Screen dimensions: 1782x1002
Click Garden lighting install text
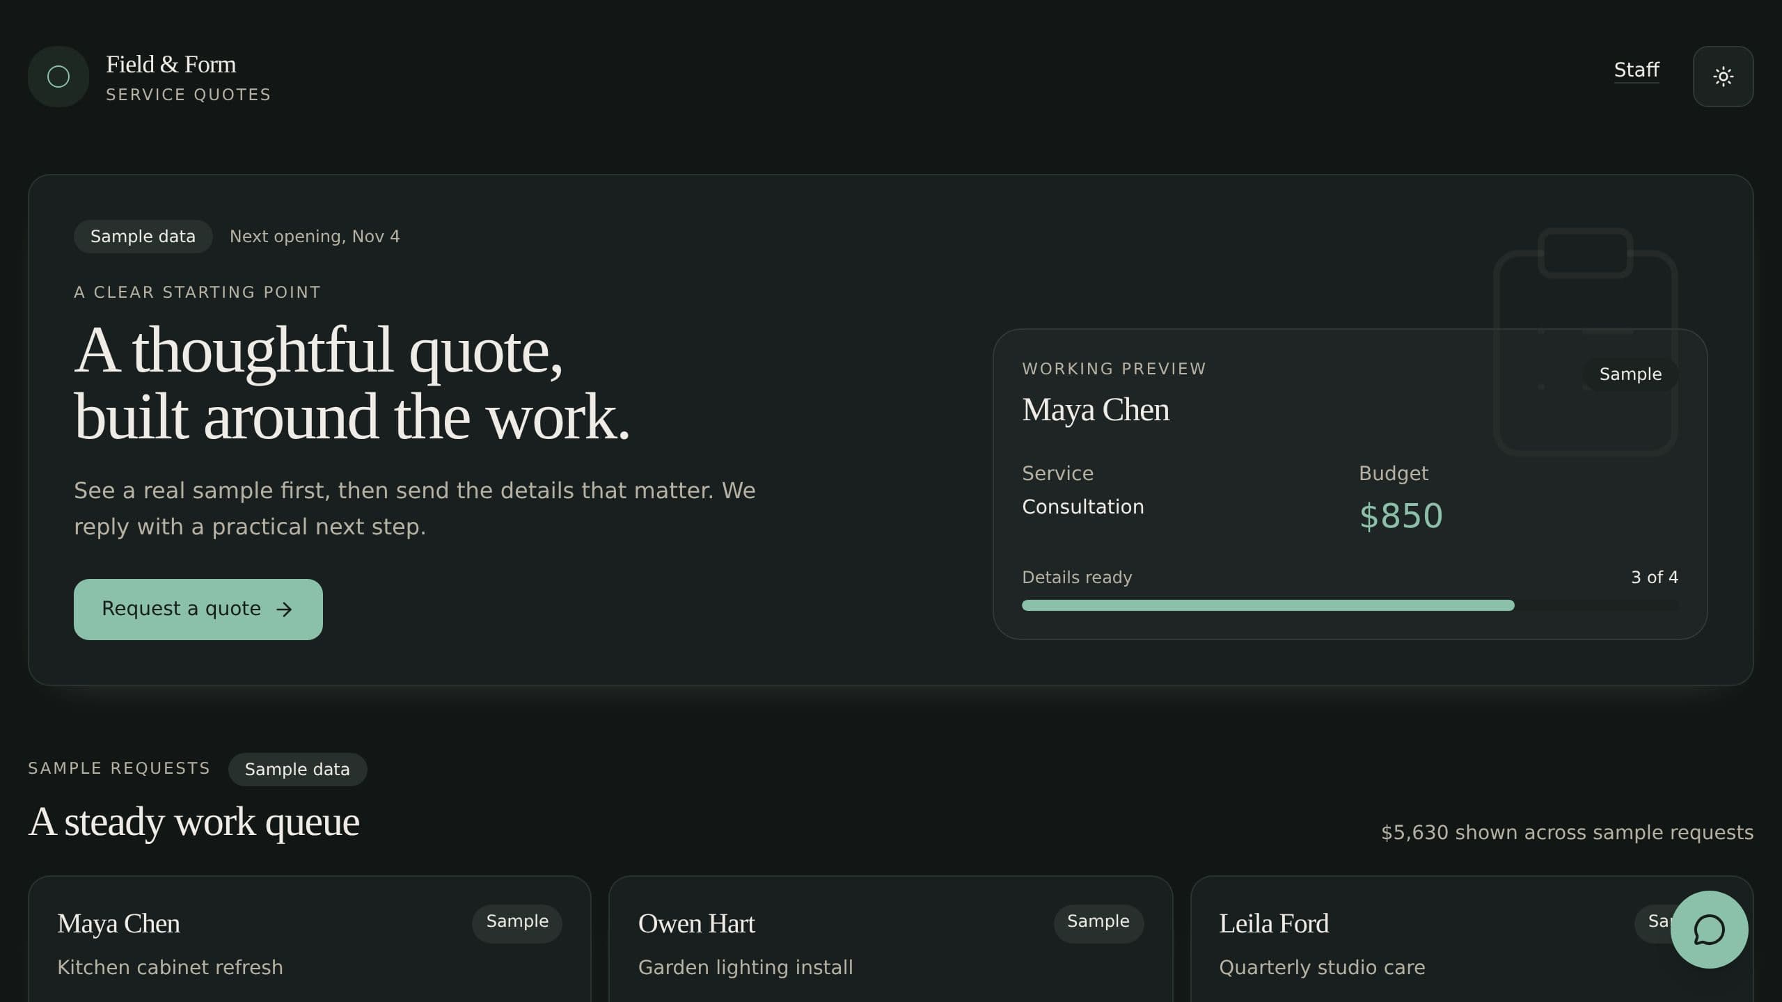point(746,967)
